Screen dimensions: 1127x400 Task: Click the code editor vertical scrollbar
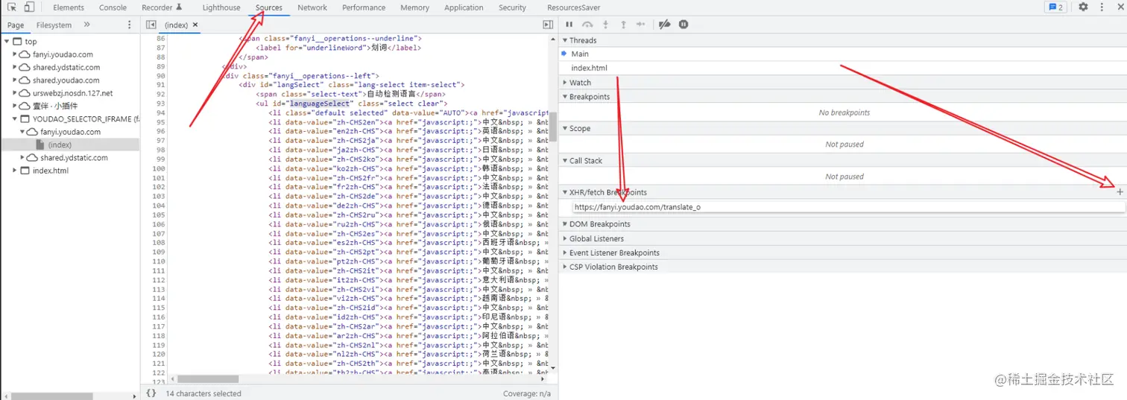click(x=552, y=126)
